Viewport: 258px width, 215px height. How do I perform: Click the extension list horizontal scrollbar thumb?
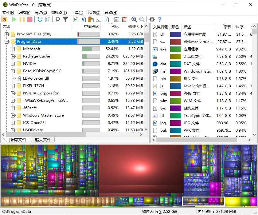click(197, 140)
